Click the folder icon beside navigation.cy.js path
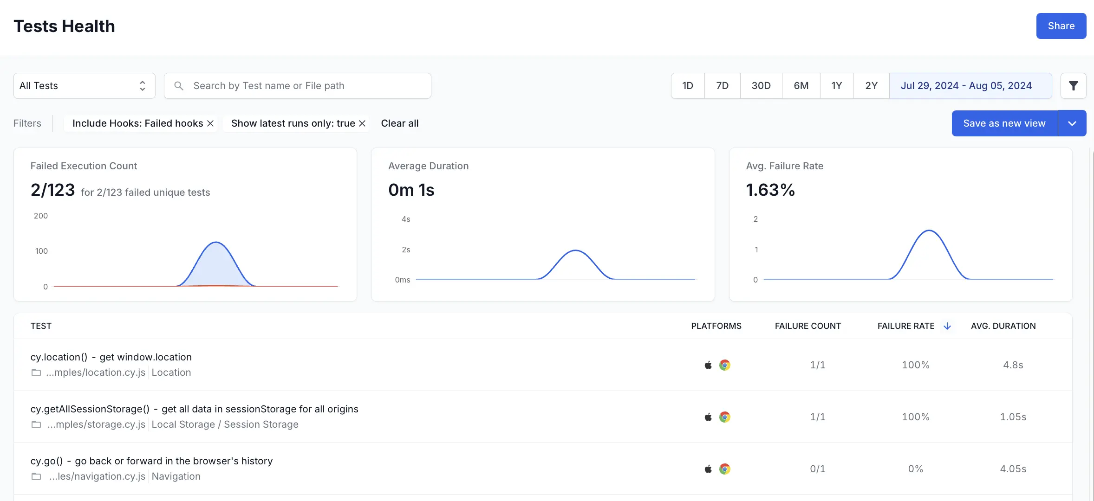Screen dimensions: 1094x501 pyautogui.click(x=36, y=476)
